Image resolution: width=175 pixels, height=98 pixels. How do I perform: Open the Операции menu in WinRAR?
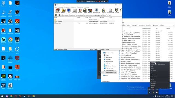(x=67, y=7)
